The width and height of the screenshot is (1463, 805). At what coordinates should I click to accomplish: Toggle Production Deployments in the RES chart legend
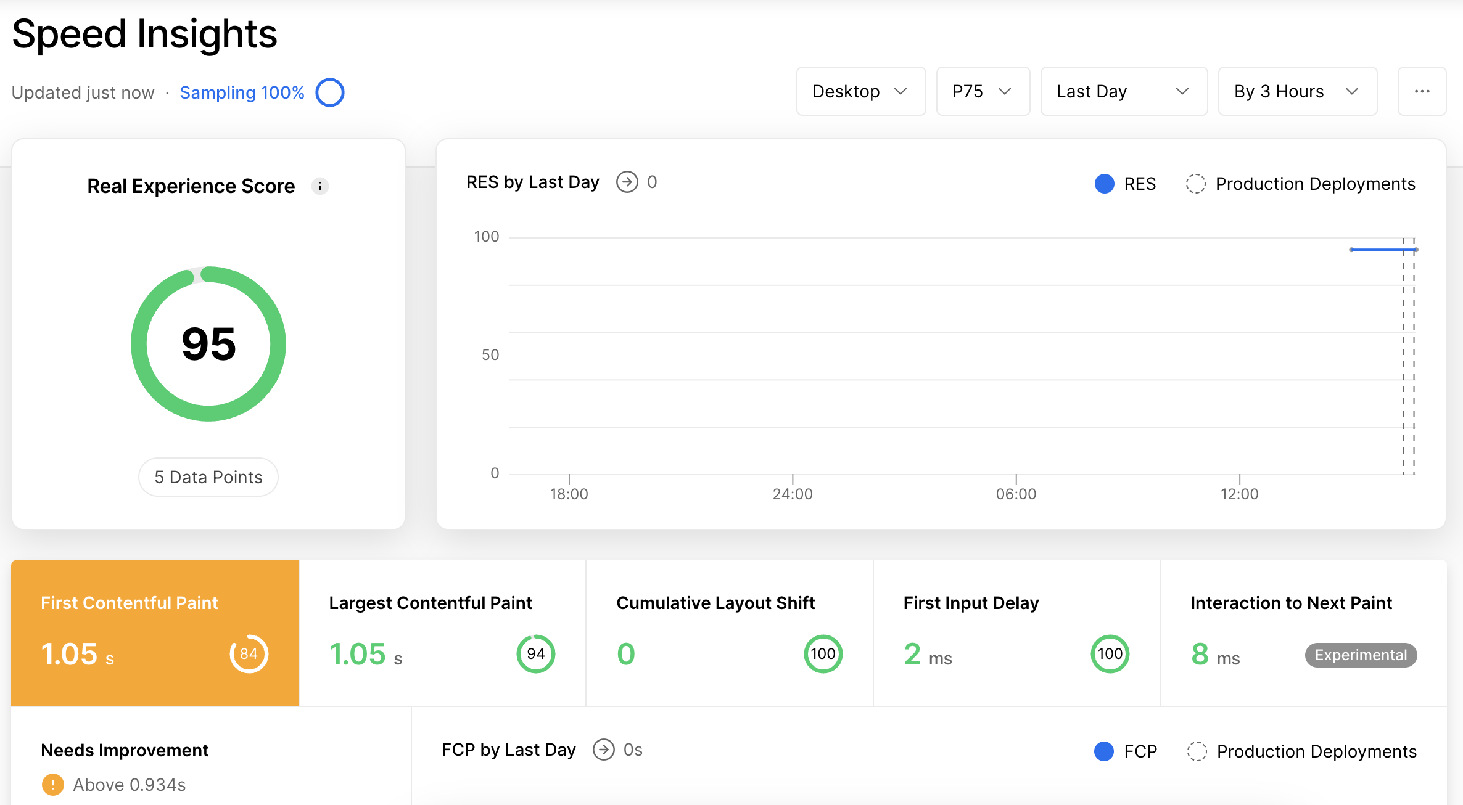pos(1300,184)
